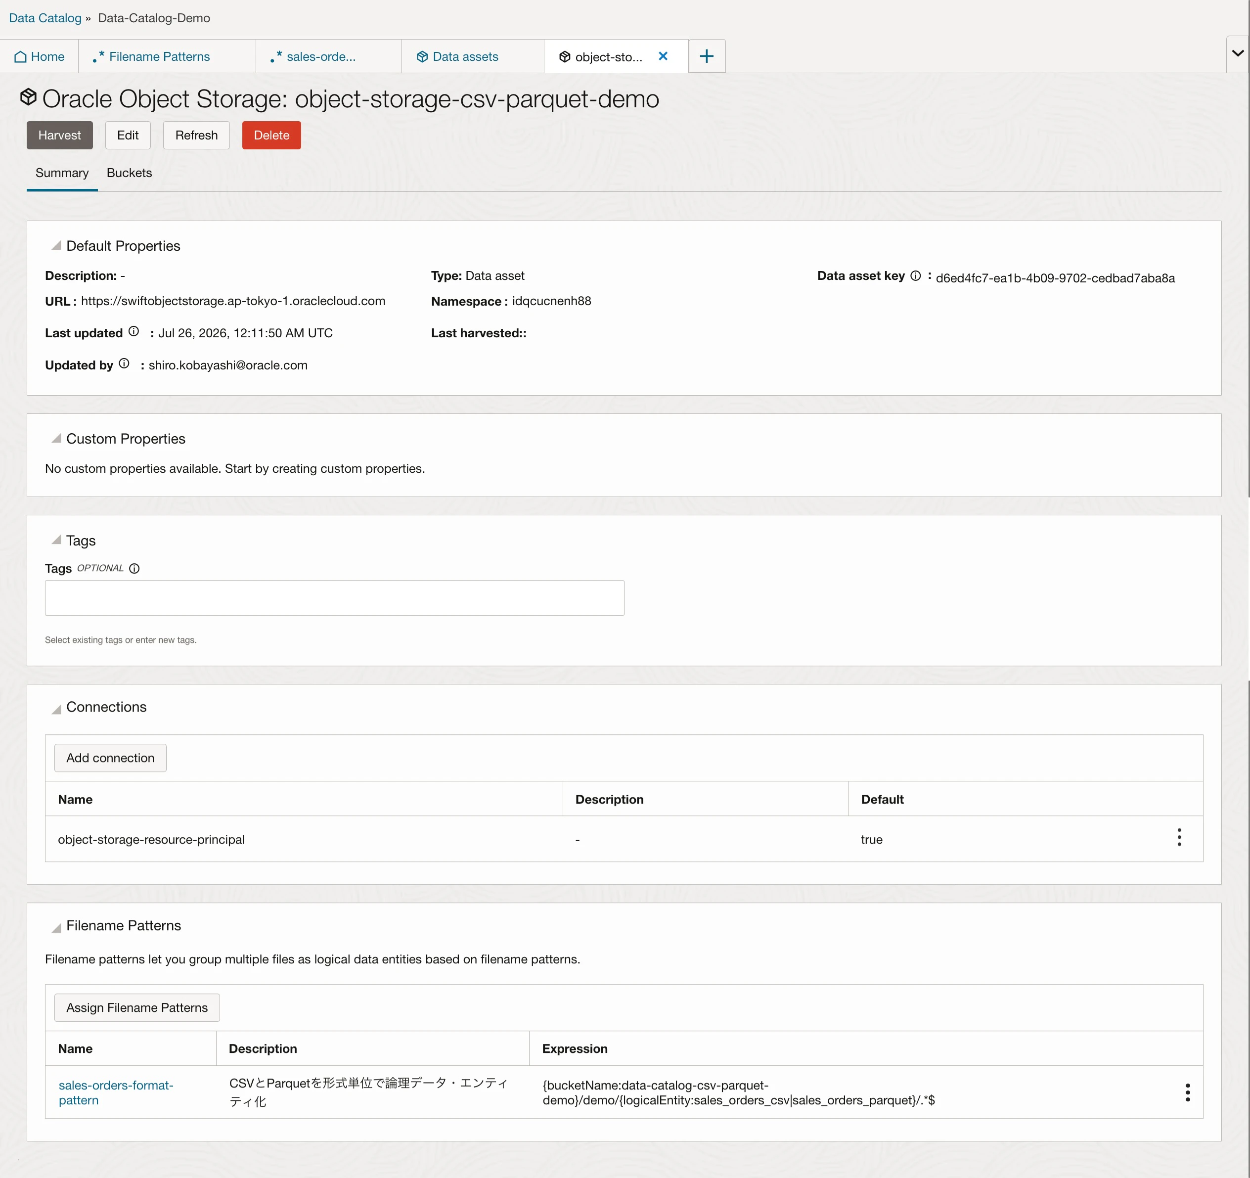1250x1178 pixels.
Task: Open the sales-orders-format-pattern link
Action: pos(116,1092)
